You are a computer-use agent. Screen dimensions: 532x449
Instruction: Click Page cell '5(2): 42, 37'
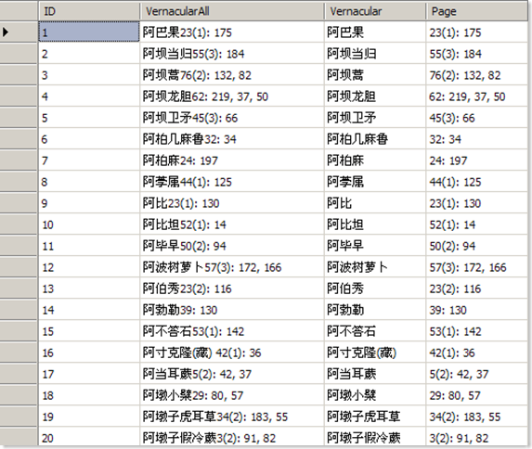coord(476,374)
